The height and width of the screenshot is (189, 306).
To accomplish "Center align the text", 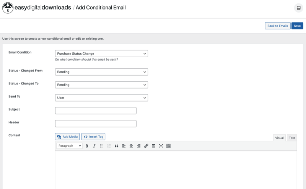I will pos(131,146).
